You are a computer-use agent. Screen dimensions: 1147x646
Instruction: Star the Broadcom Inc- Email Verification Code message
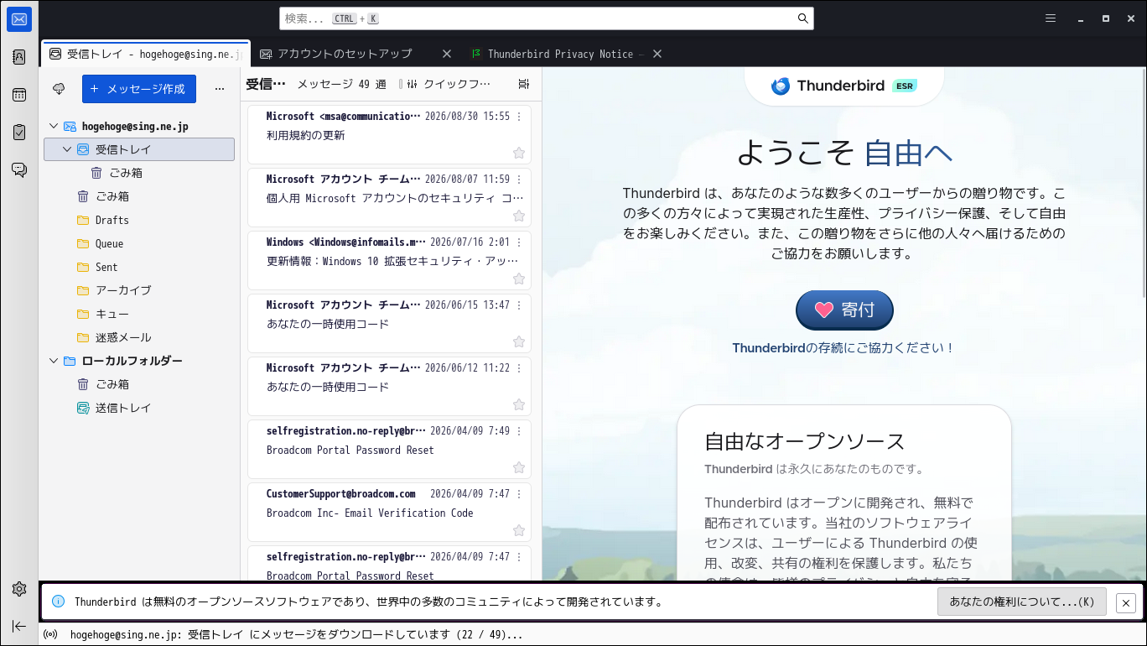pos(519,530)
